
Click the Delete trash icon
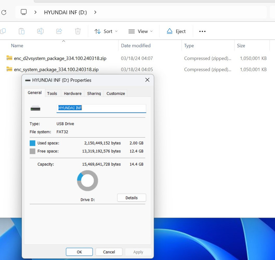(78, 31)
